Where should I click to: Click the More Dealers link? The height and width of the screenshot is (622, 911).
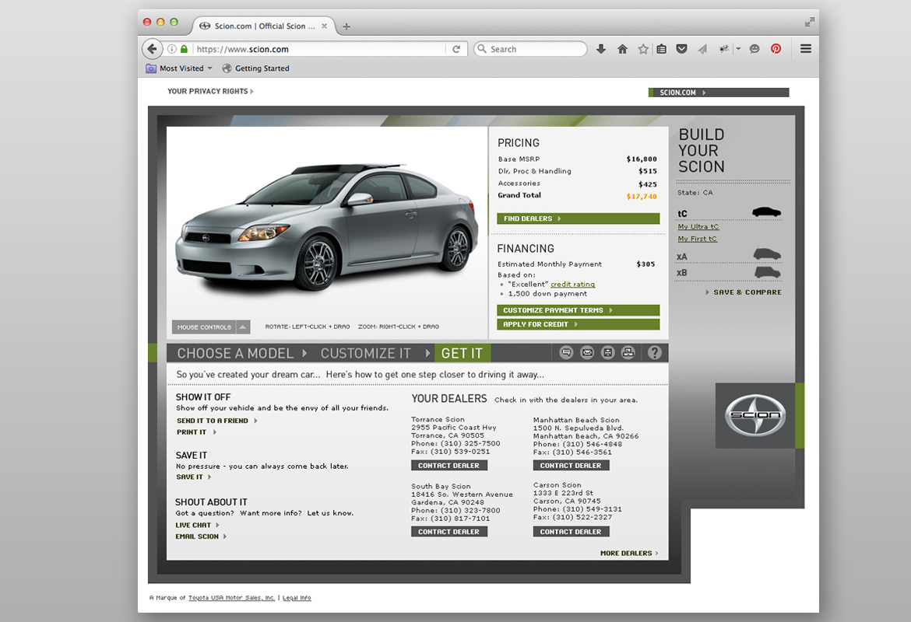pos(629,554)
